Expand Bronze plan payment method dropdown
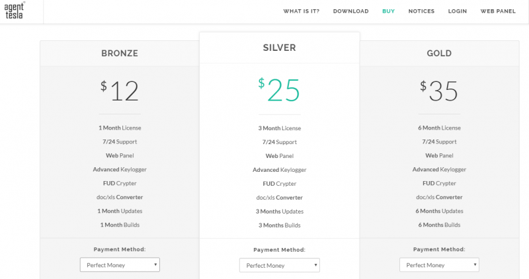 (x=120, y=265)
